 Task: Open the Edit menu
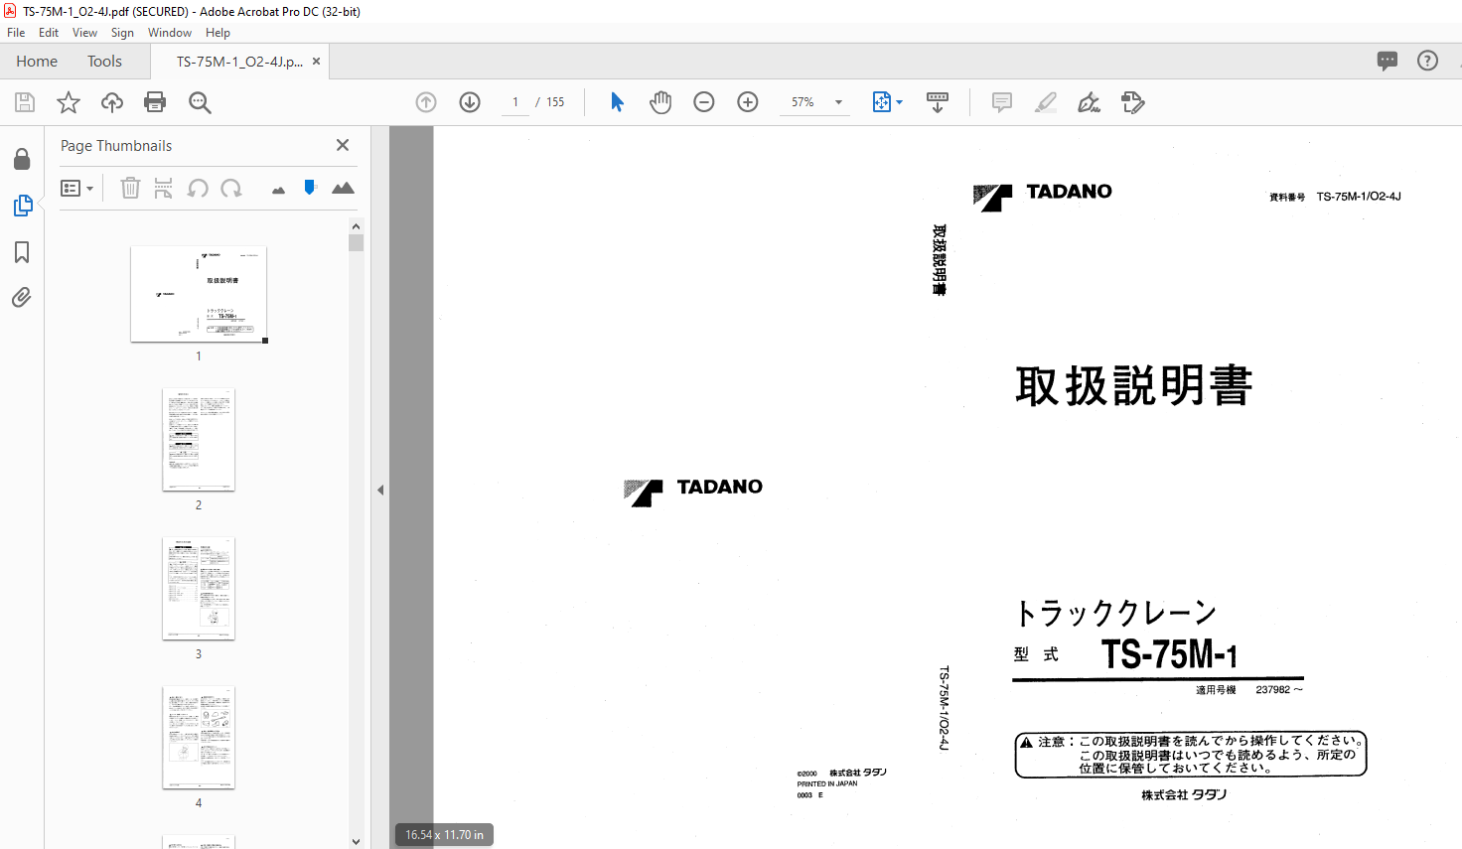[x=49, y=33]
